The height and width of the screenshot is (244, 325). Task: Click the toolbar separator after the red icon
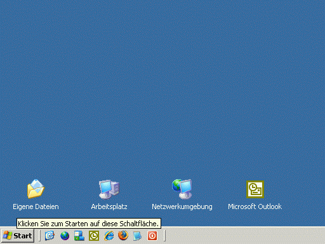pos(164,236)
